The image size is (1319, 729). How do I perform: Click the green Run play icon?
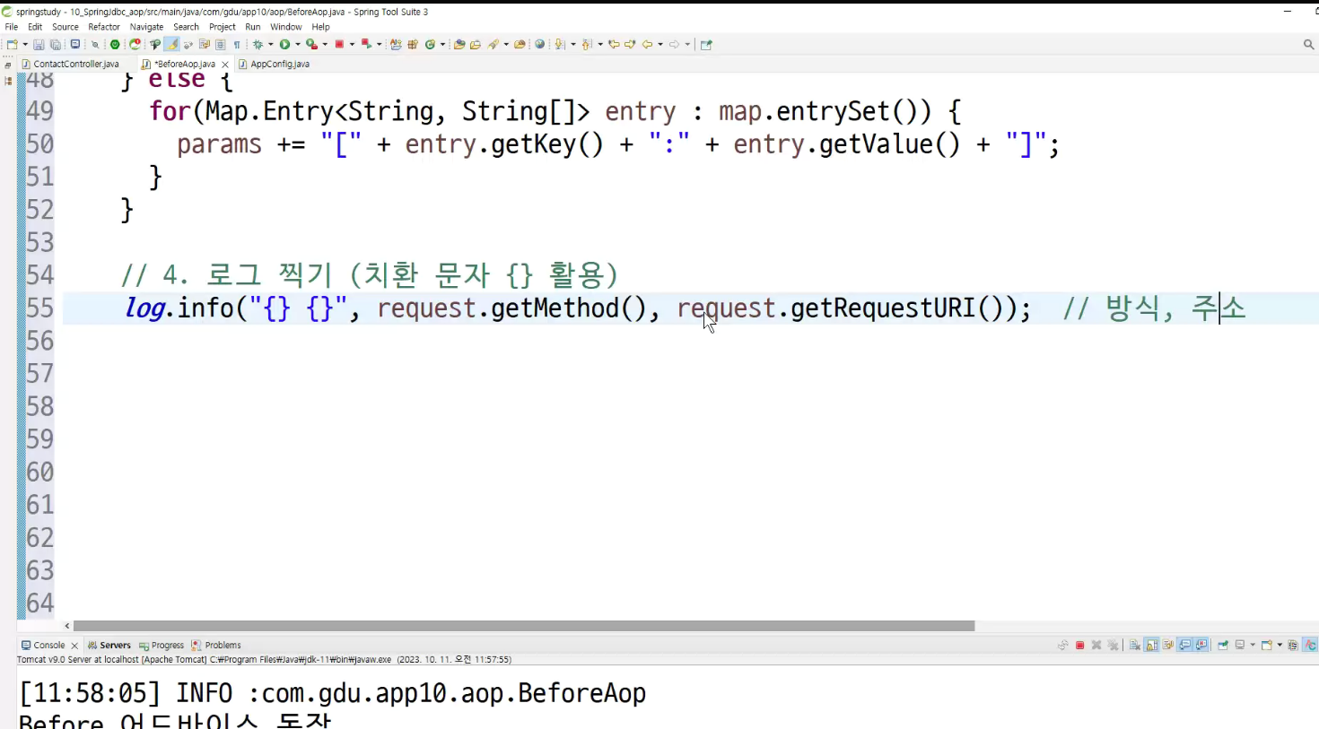pyautogui.click(x=284, y=44)
